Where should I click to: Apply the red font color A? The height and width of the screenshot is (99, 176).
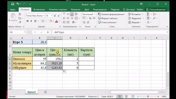57,21
